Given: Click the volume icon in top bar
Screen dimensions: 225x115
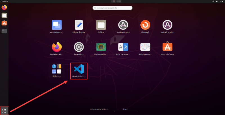Looking at the screenshot, I should click(x=217, y=2).
